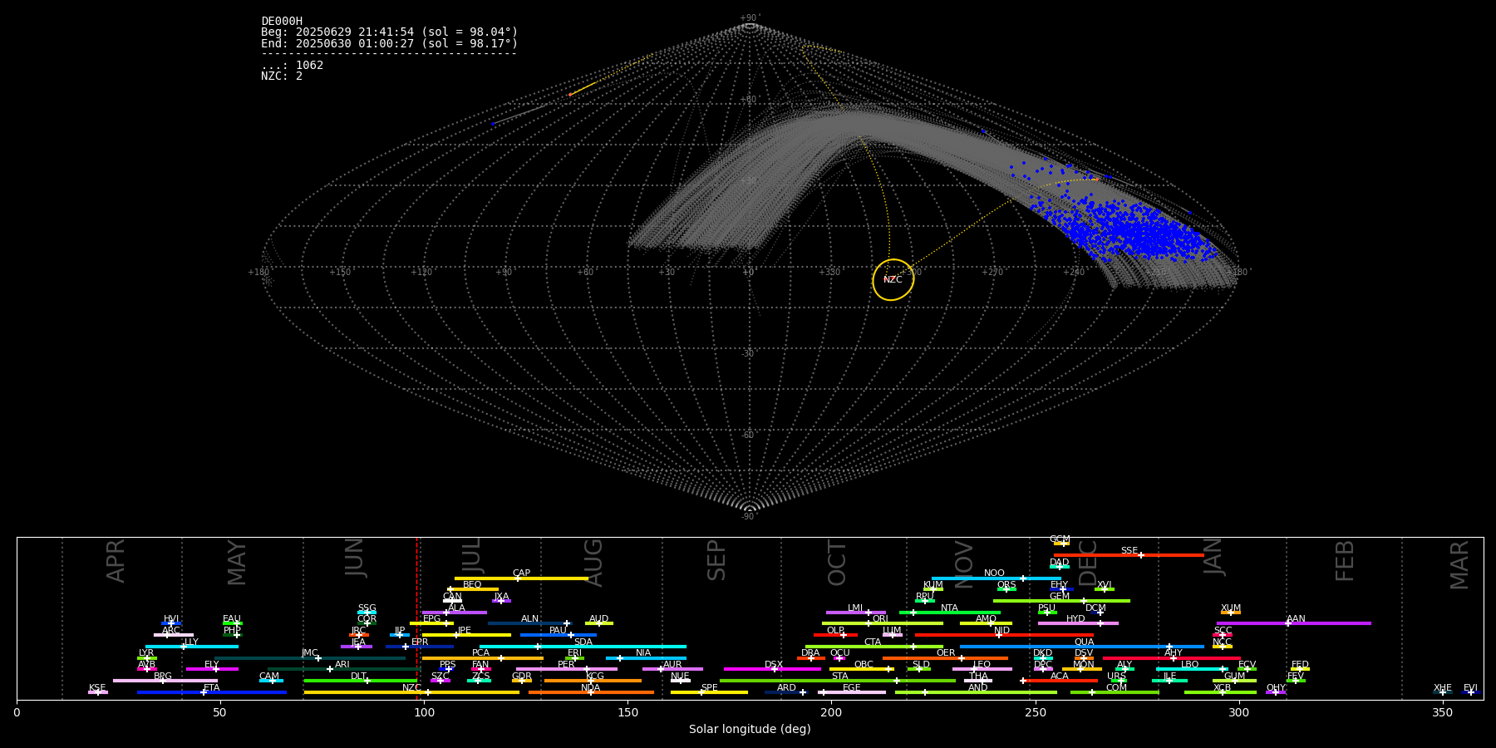Click the JXA shower label
This screenshot has height=748, width=1496.
click(501, 596)
